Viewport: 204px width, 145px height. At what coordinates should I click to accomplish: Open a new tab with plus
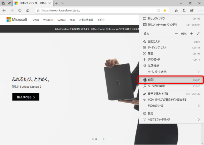click(x=56, y=3)
